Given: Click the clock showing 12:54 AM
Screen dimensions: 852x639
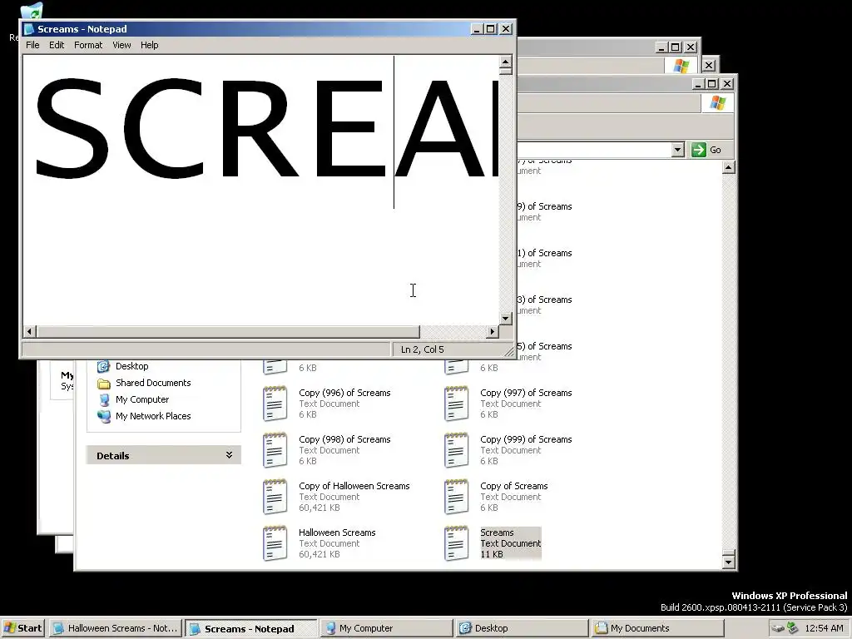Looking at the screenshot, I should 824,629.
